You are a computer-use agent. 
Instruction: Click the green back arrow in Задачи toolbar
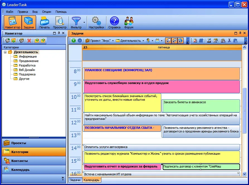74,41
